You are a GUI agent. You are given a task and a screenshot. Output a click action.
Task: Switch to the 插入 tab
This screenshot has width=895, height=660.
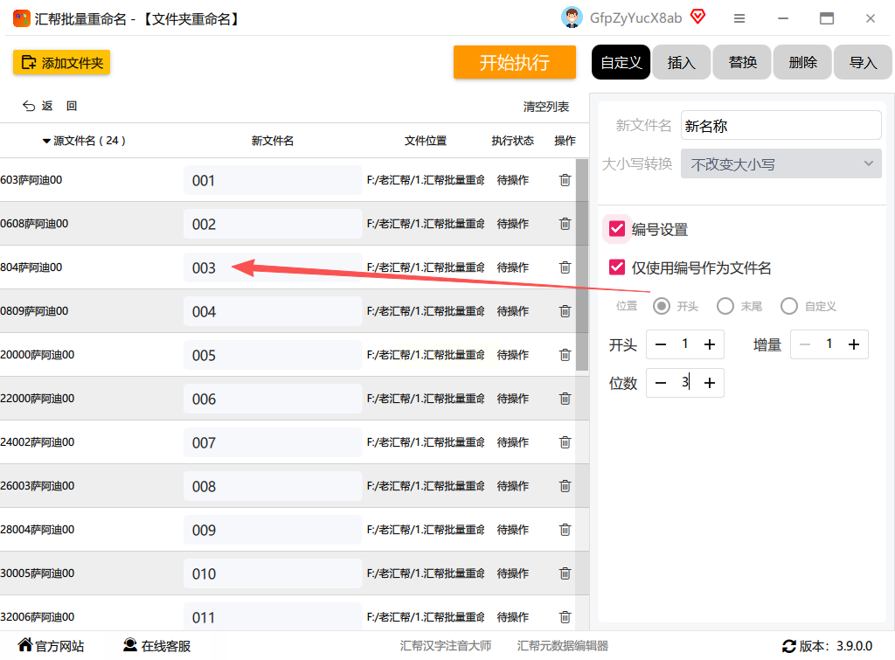pyautogui.click(x=682, y=62)
